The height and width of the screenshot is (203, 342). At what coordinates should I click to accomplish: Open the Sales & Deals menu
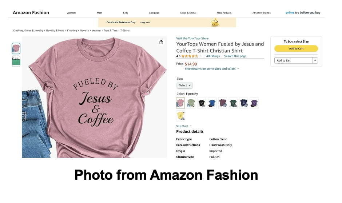coord(188,13)
